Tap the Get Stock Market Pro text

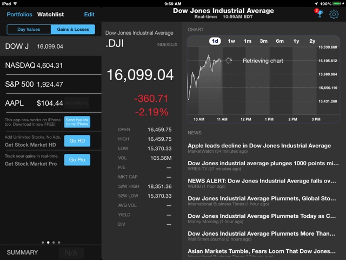tap(31, 164)
